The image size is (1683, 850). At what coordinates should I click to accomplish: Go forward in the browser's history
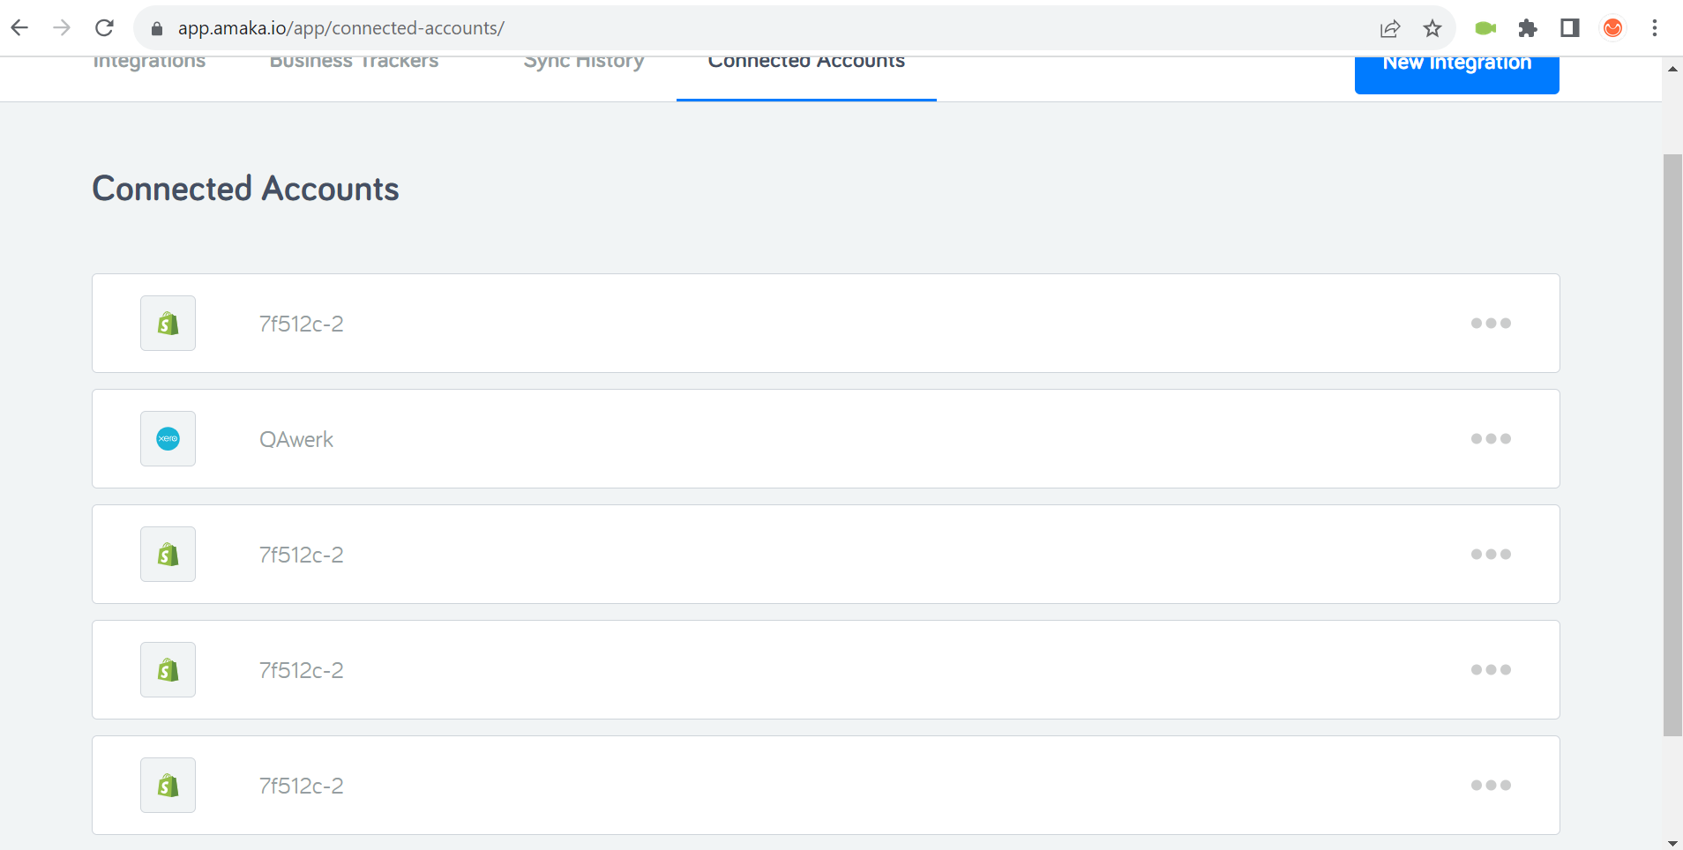62,28
